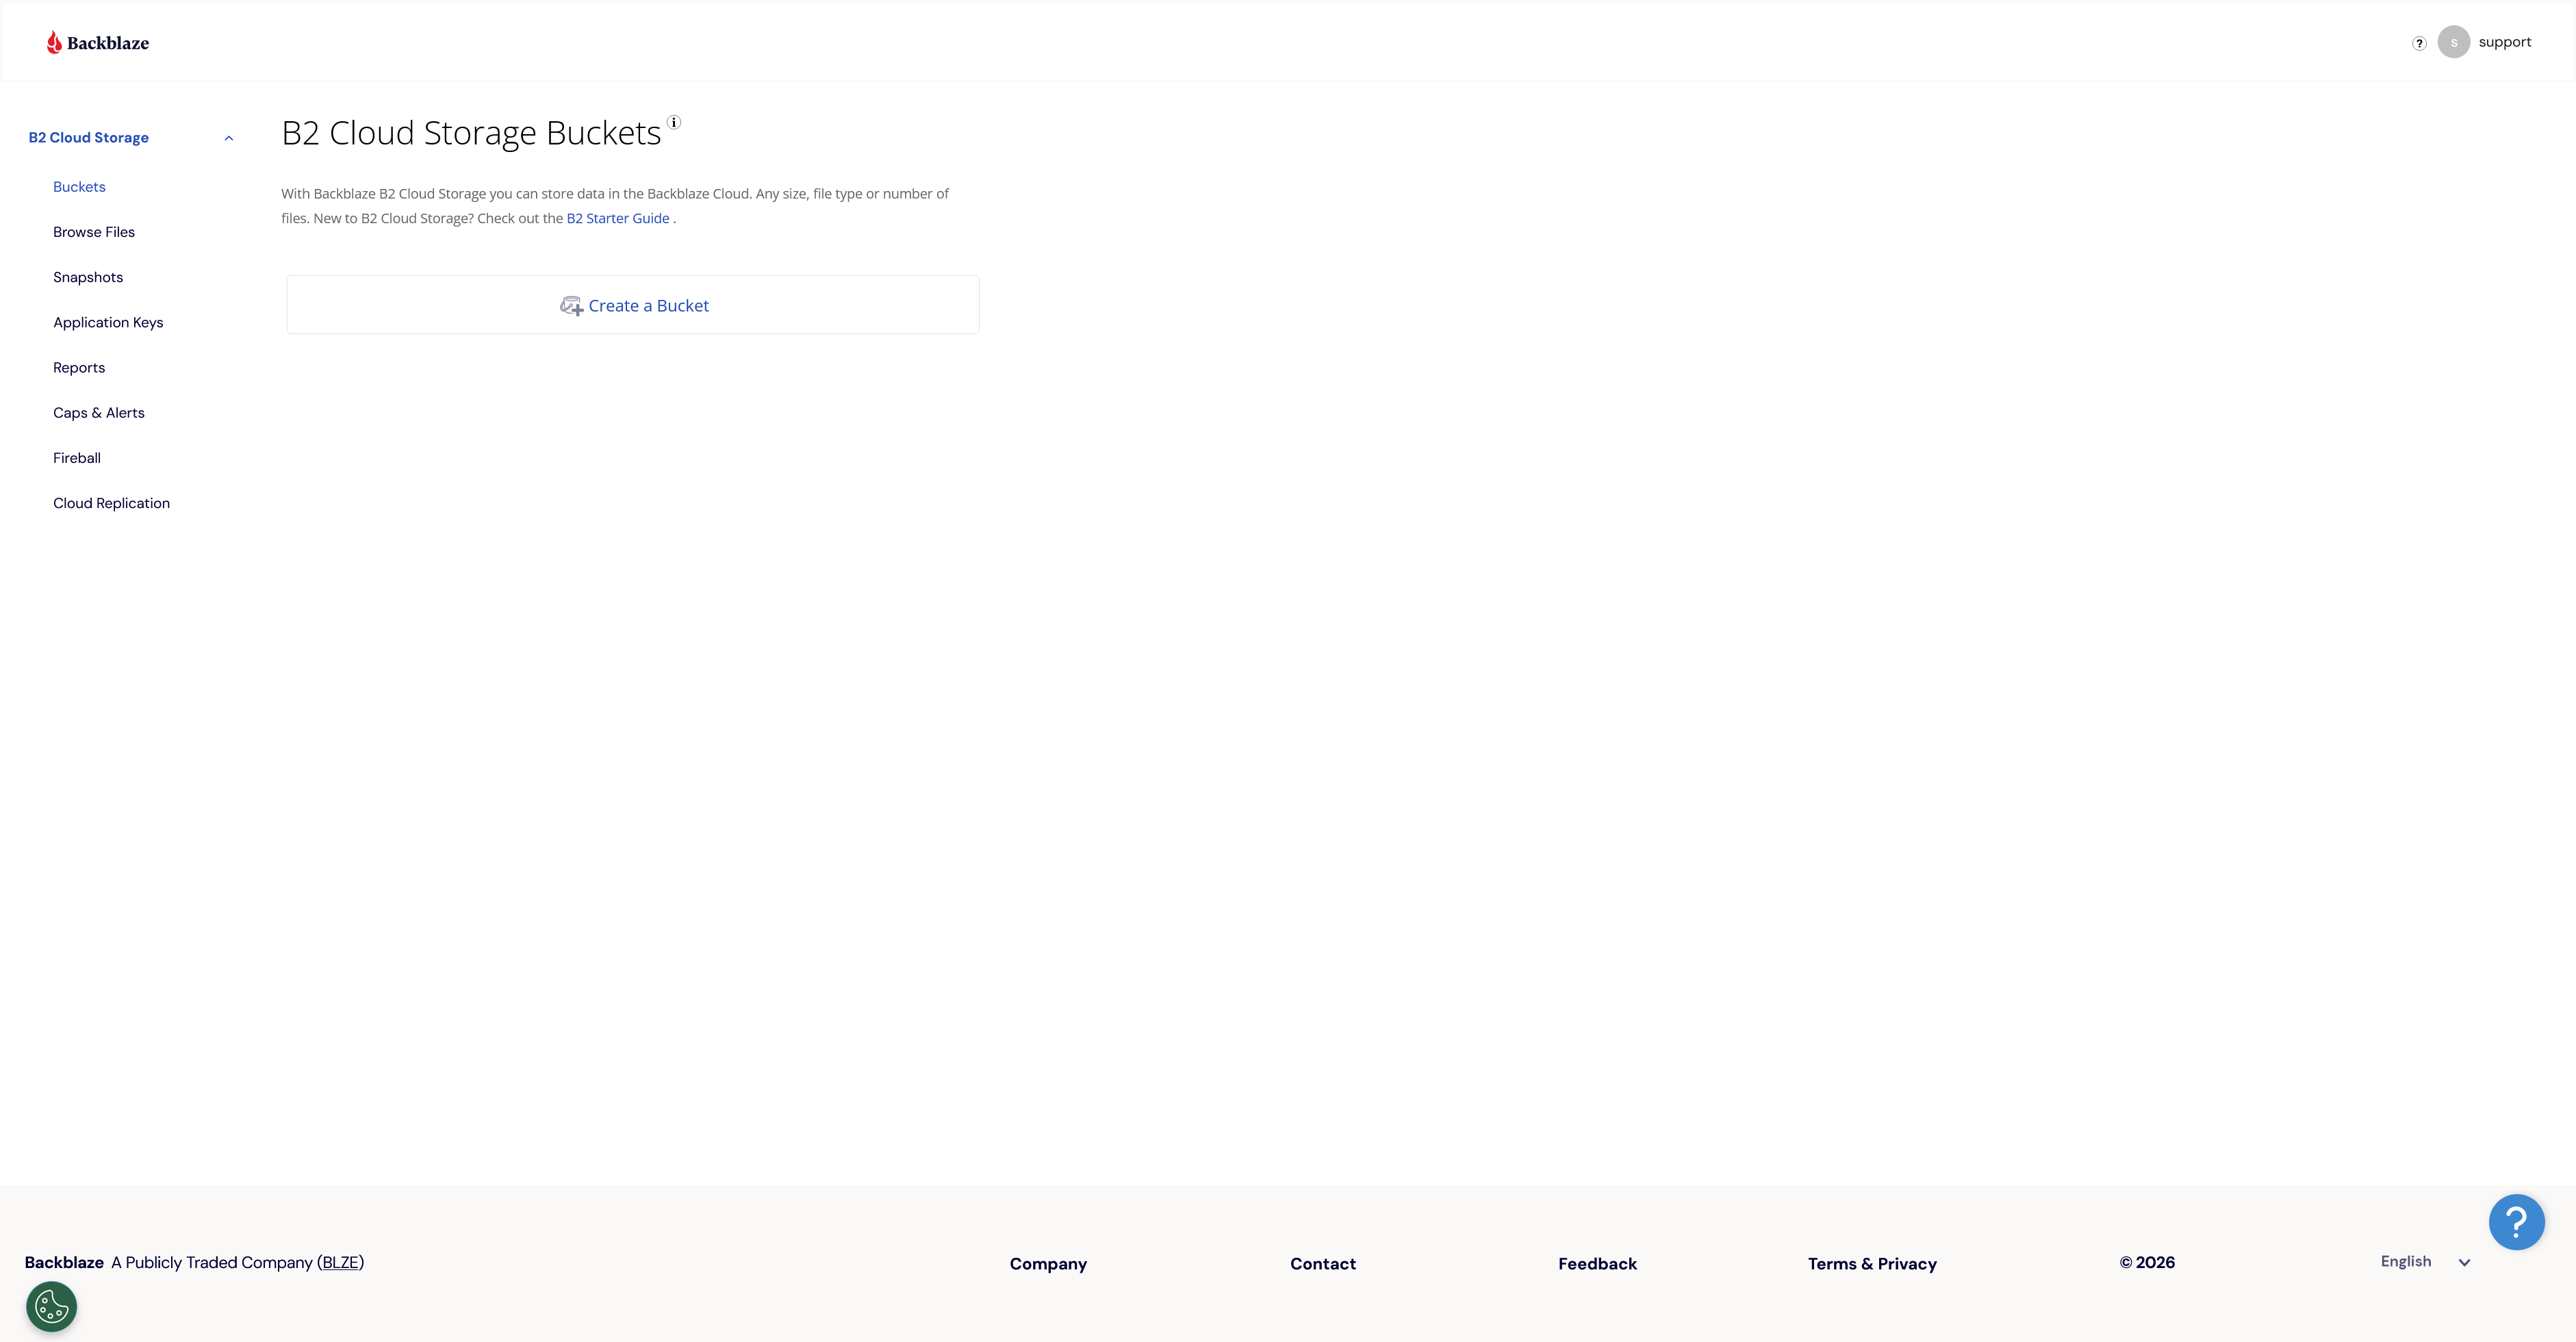Click the footer Backblaze company name
This screenshot has width=2576, height=1342.
(x=64, y=1263)
